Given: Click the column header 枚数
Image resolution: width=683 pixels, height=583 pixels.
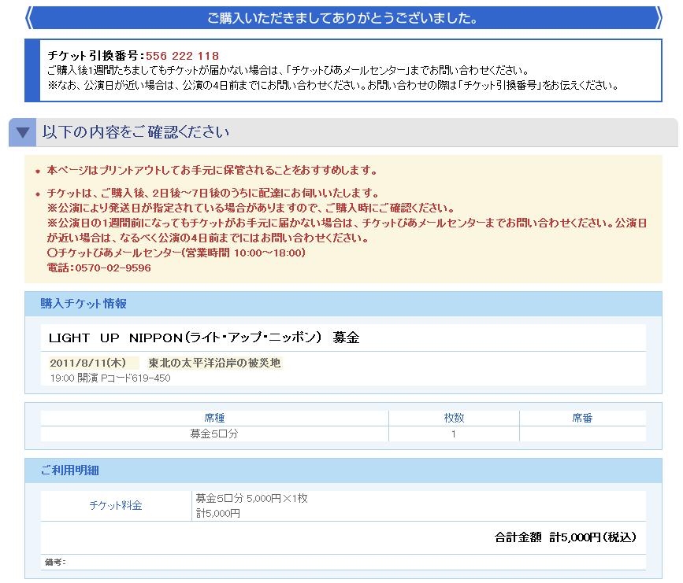Looking at the screenshot, I should [454, 418].
